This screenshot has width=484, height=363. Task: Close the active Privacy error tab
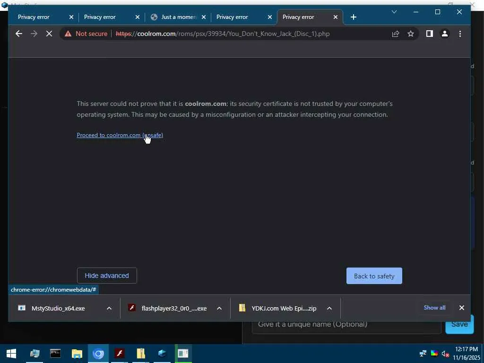336,17
